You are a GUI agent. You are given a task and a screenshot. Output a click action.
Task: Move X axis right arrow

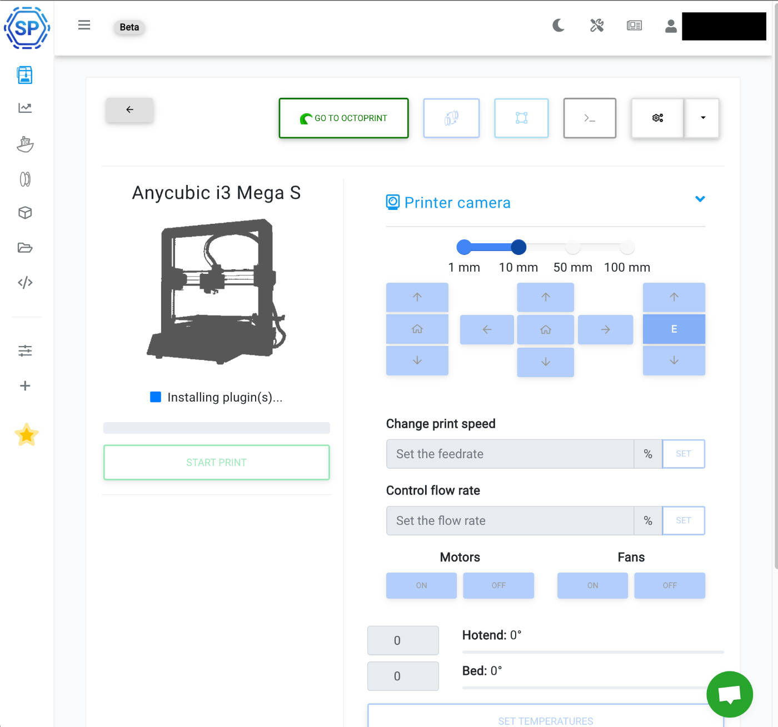(x=606, y=330)
